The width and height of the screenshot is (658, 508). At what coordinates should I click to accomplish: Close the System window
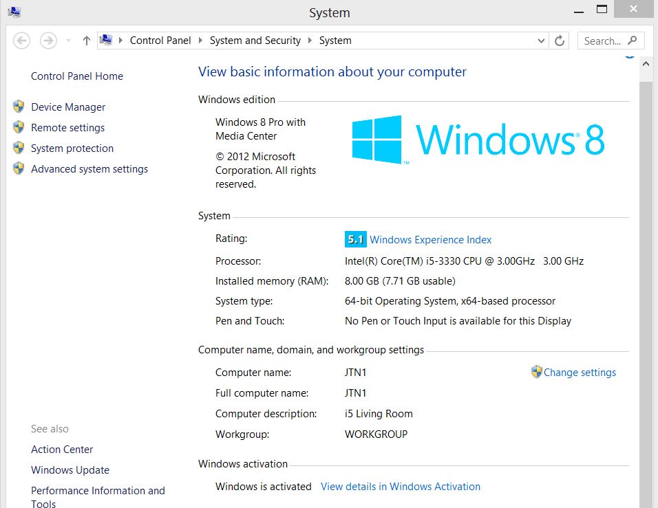point(633,9)
